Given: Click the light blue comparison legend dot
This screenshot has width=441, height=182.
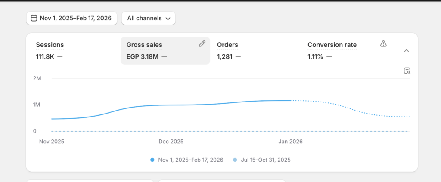Looking at the screenshot, I should coord(235,160).
